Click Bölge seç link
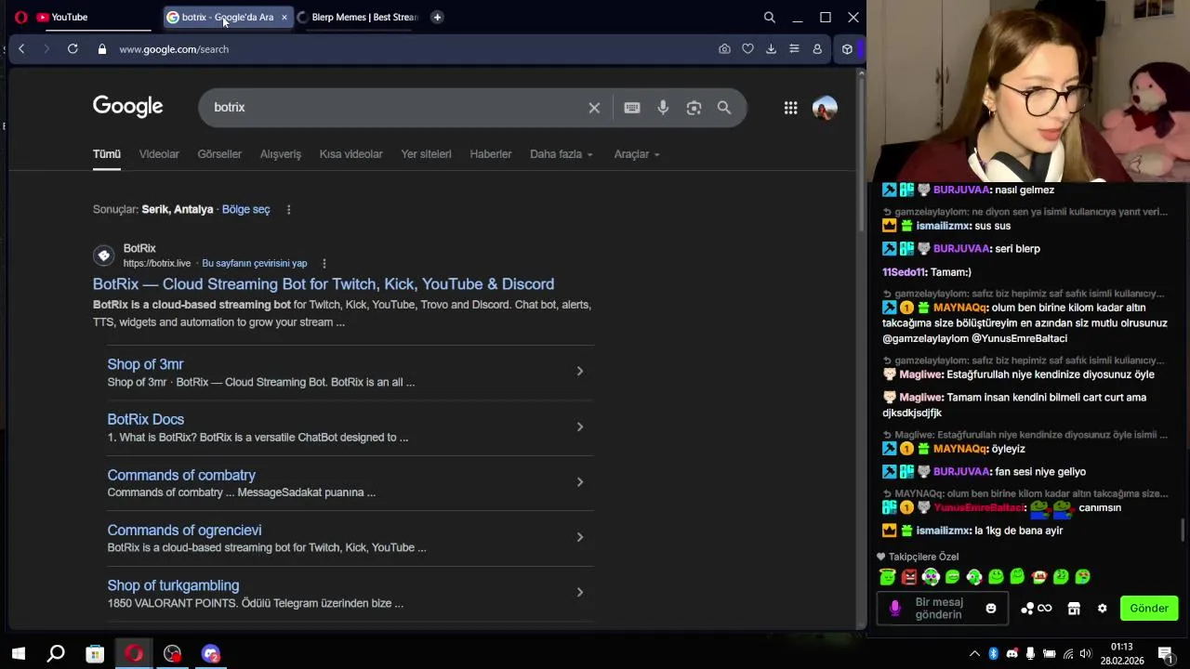The image size is (1190, 669). [245, 210]
